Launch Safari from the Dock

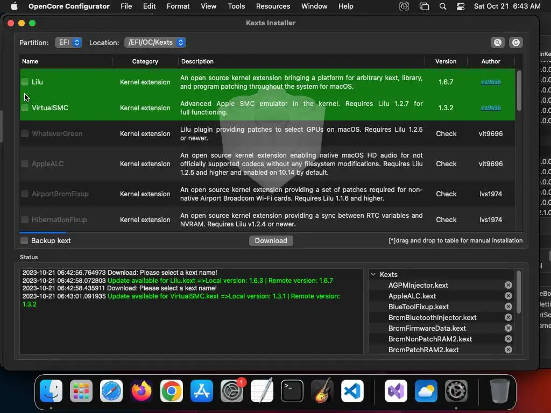tap(111, 391)
